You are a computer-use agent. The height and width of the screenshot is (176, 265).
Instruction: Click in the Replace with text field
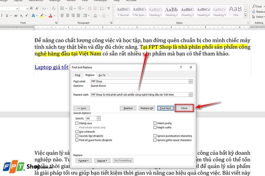(x=139, y=95)
